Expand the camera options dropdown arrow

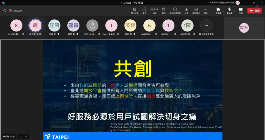coord(223,11)
